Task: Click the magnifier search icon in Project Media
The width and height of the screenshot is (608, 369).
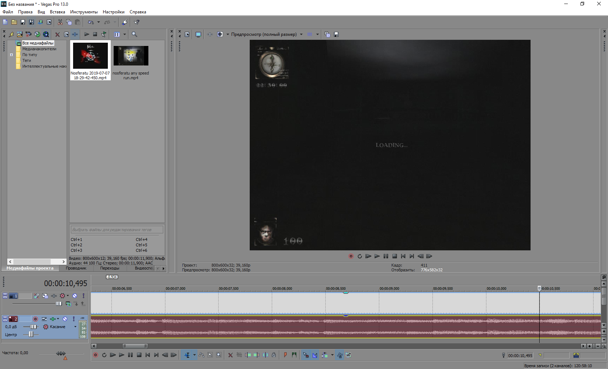Action: click(134, 34)
